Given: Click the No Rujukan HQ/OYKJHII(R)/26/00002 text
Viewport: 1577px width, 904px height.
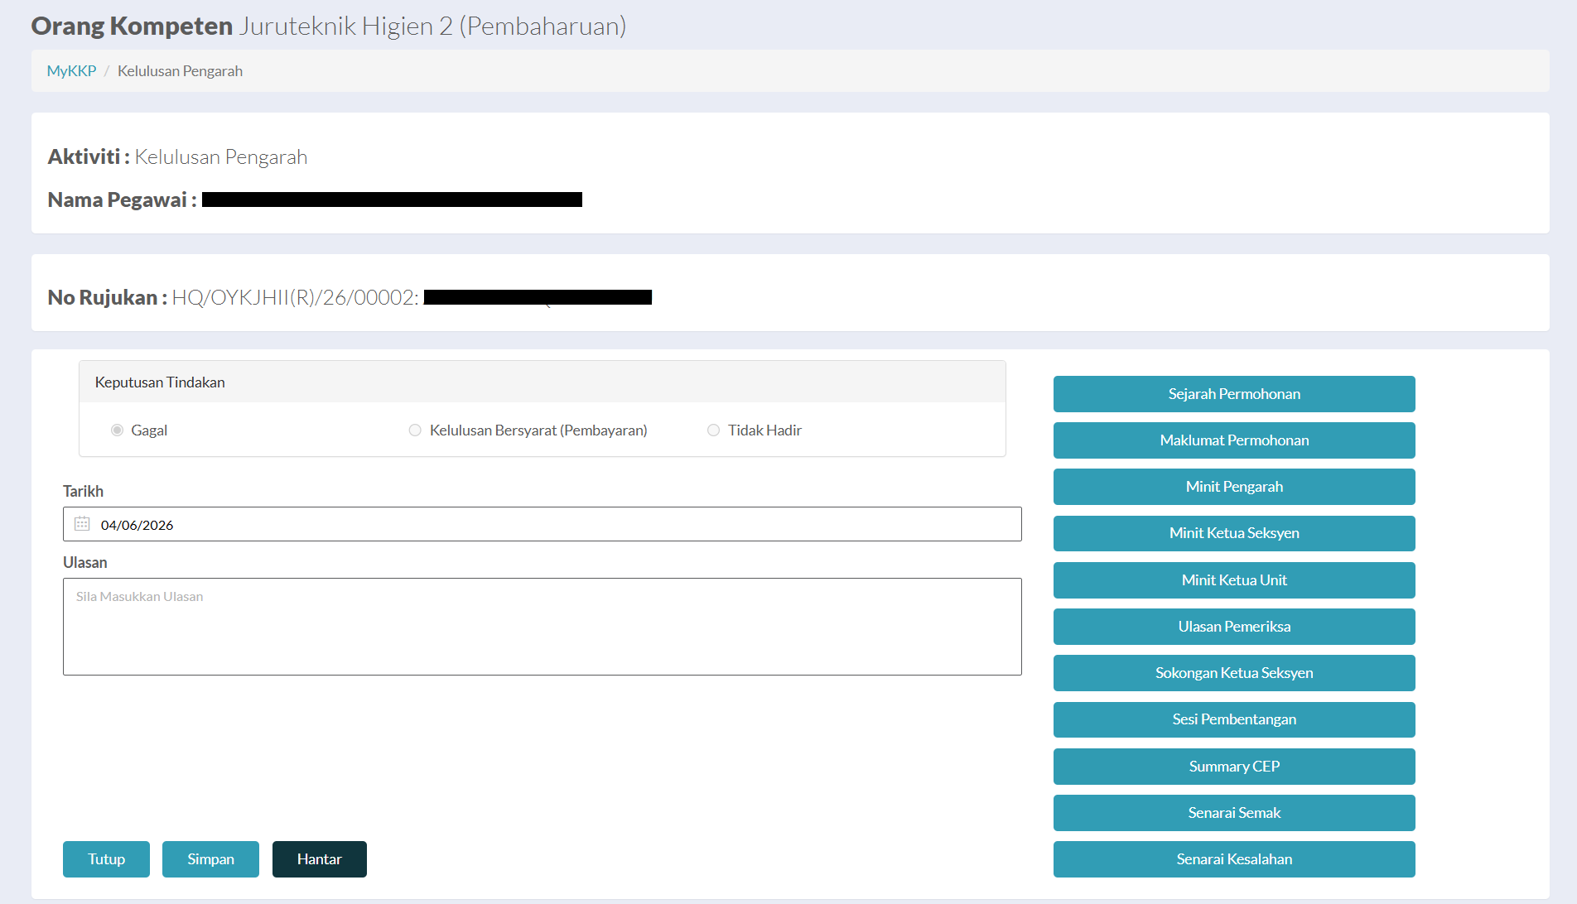Looking at the screenshot, I should click(x=234, y=297).
